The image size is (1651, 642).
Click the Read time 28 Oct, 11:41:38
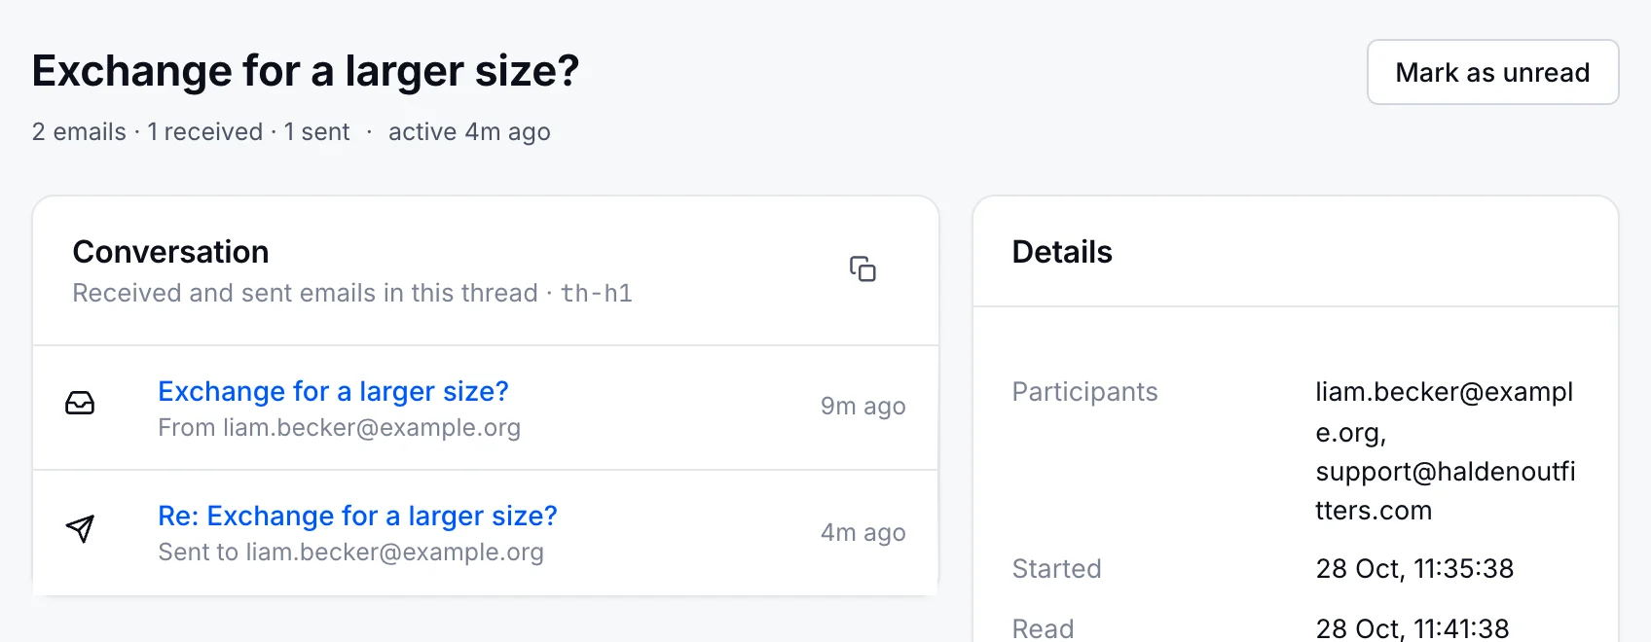(1413, 628)
